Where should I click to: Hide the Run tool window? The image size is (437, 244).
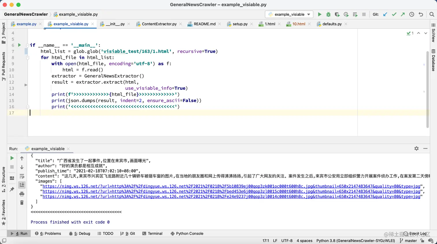pyautogui.click(x=425, y=148)
